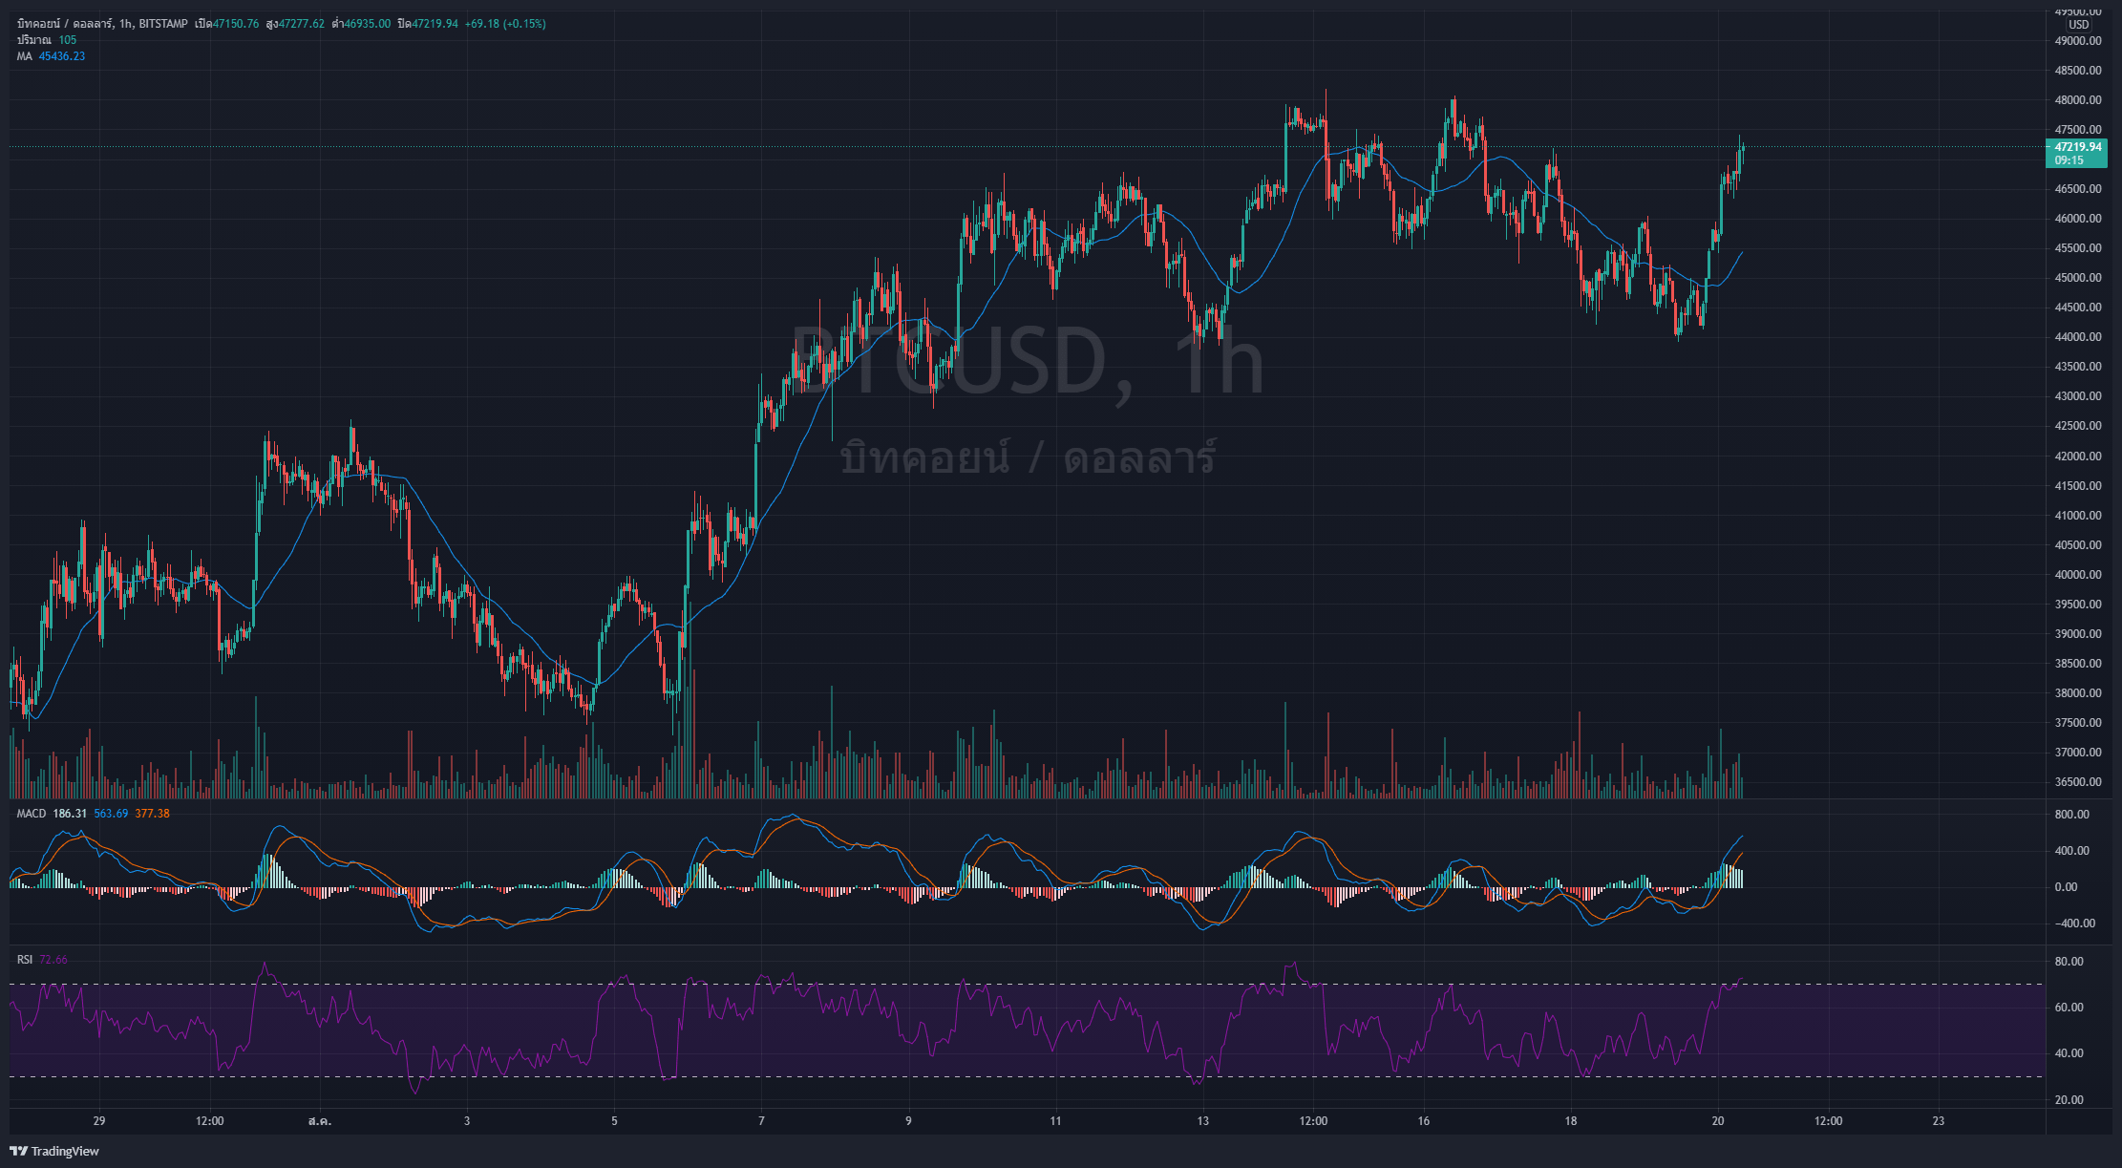Image resolution: width=2122 pixels, height=1168 pixels.
Task: Click the 40000.00 price axis label
Action: click(x=2077, y=575)
